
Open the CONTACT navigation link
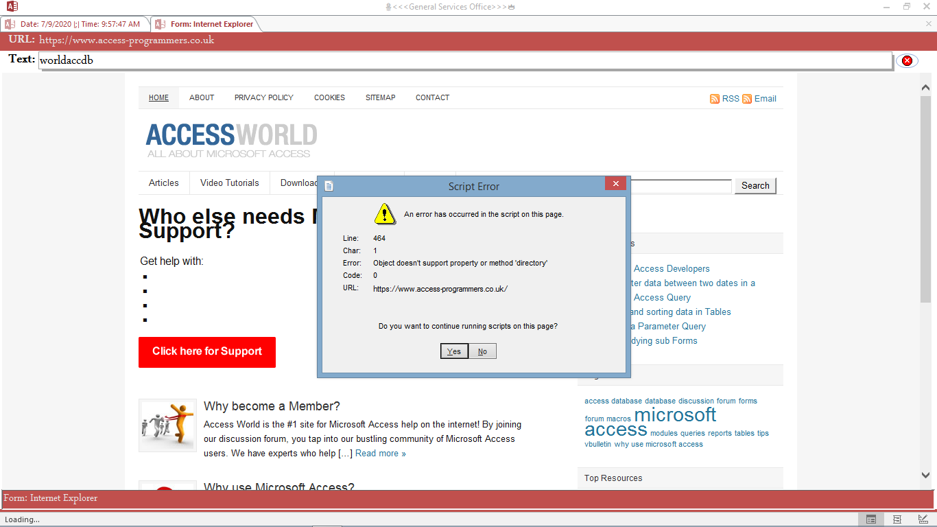click(432, 97)
